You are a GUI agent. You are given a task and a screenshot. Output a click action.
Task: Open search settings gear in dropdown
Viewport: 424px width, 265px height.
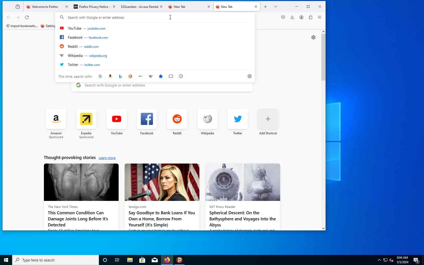250,76
